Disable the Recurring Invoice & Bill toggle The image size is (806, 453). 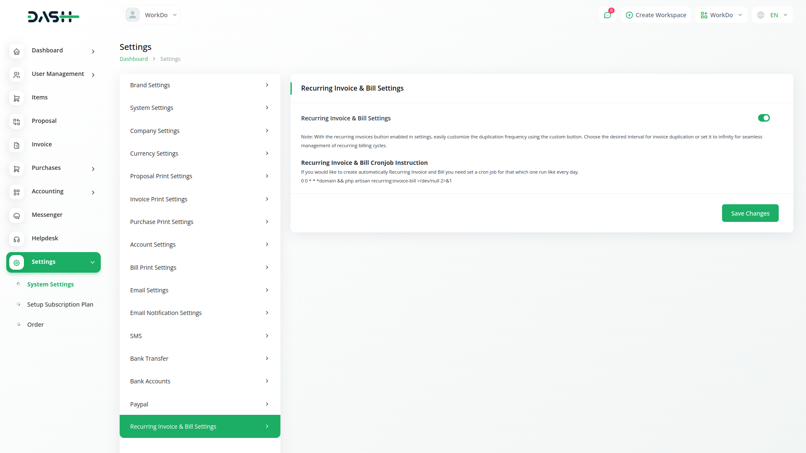[764, 118]
